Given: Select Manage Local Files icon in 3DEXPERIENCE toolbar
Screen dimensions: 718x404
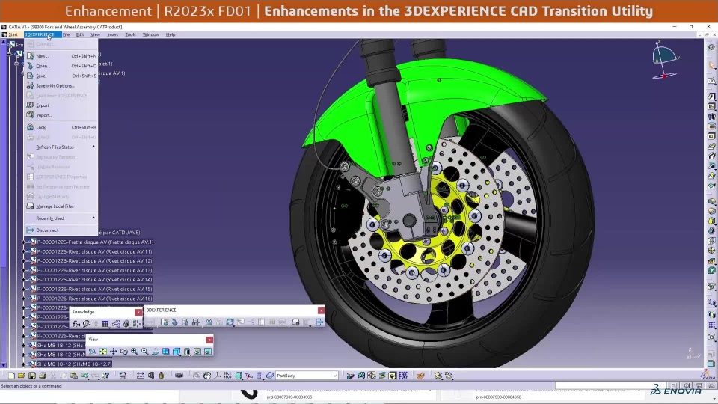Looking at the screenshot, I should click(295, 322).
